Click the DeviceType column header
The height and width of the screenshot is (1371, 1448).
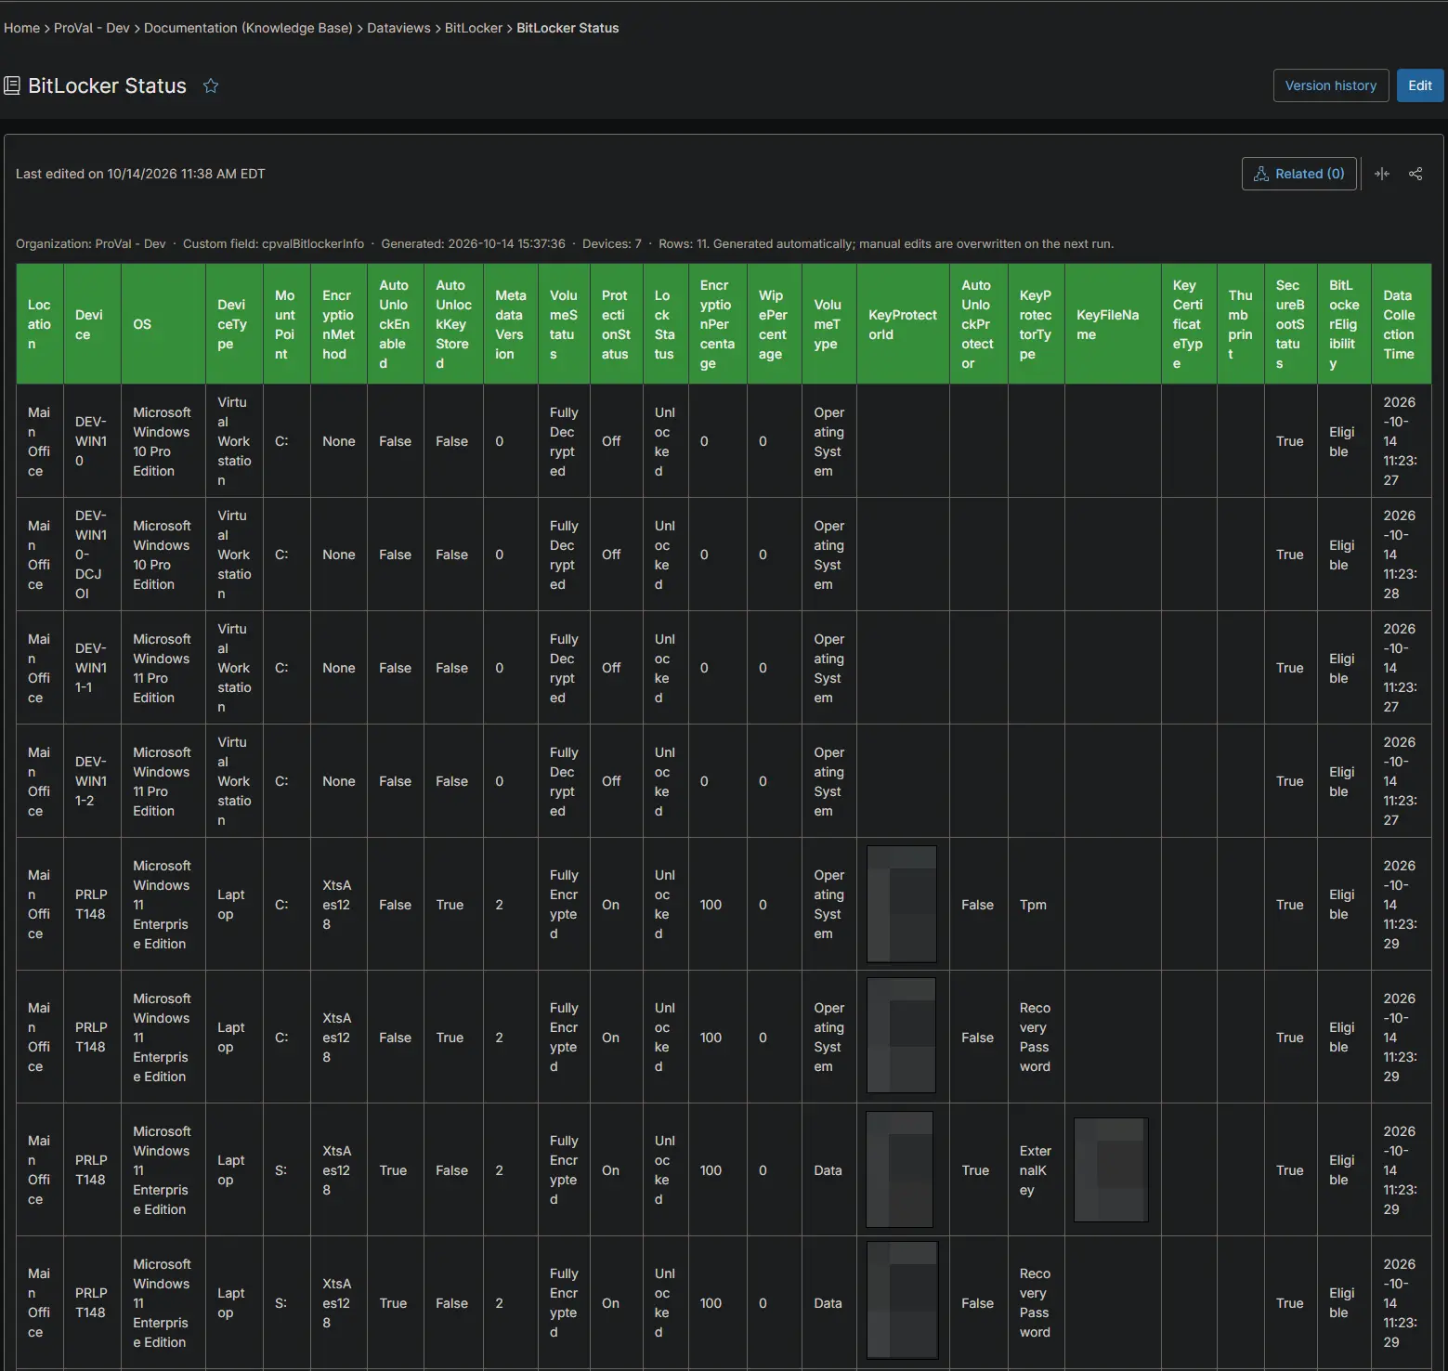[235, 324]
